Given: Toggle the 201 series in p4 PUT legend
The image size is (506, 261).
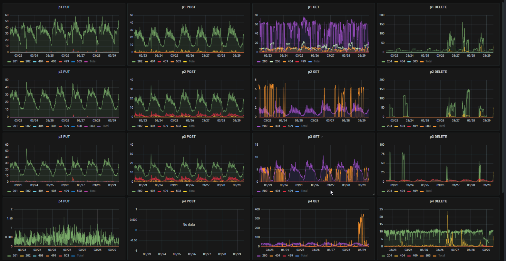Looking at the screenshot, I should tap(15, 256).
